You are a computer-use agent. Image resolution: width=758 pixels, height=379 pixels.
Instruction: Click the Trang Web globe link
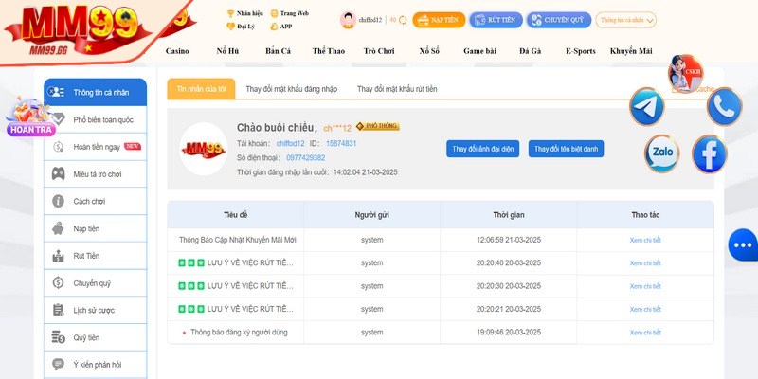point(289,13)
